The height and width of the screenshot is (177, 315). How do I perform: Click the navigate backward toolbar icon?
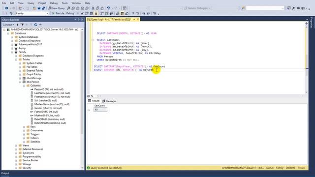6,8
